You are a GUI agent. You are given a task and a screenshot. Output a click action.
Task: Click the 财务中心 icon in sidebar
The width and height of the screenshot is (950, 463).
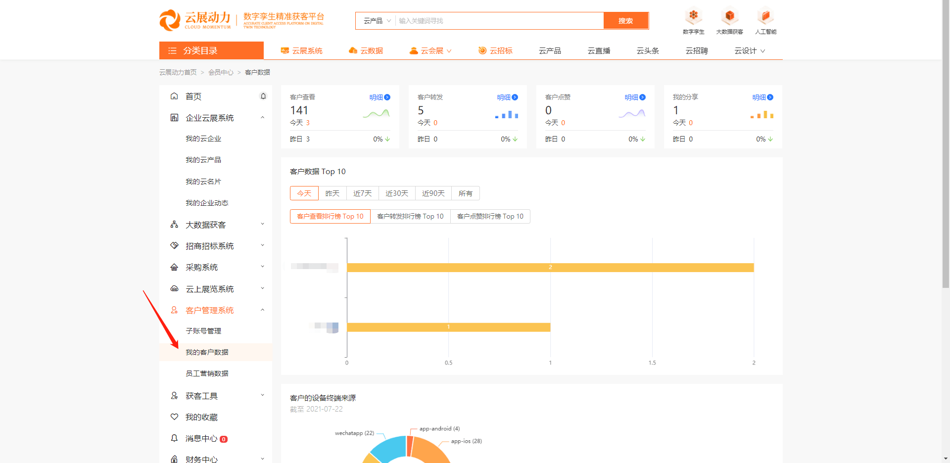coord(174,458)
